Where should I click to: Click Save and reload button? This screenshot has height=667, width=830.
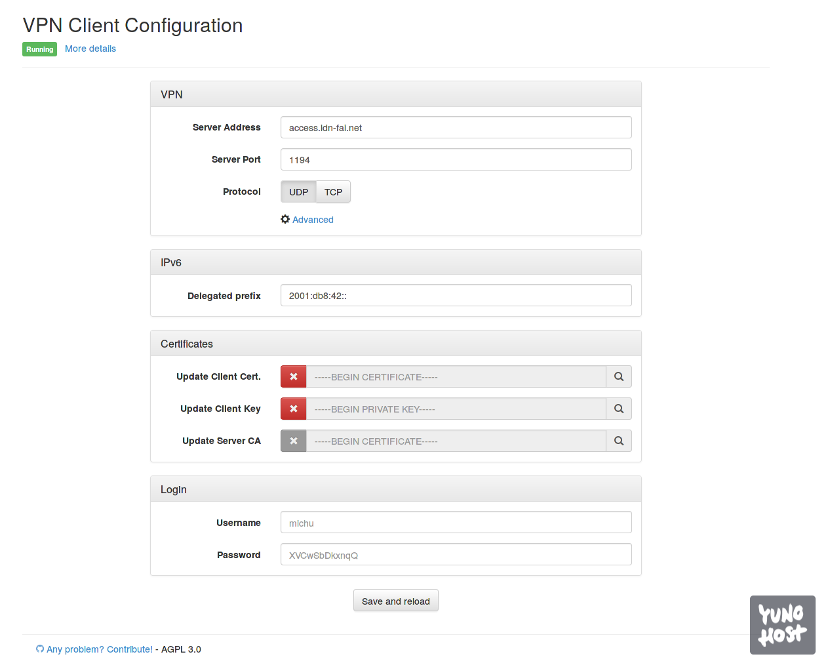pyautogui.click(x=395, y=601)
